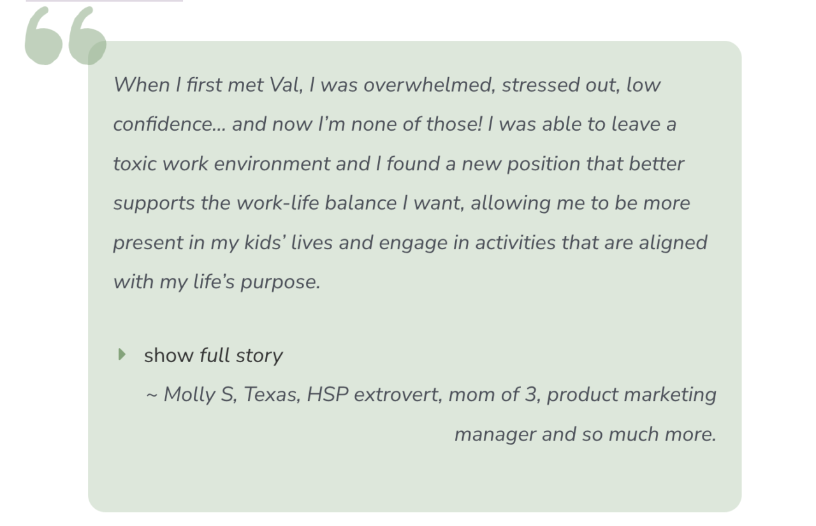Click the "show full story" label
The width and height of the screenshot is (816, 526).
[x=213, y=355]
